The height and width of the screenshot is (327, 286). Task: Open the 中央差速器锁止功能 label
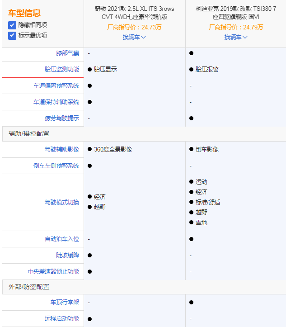(x=53, y=271)
